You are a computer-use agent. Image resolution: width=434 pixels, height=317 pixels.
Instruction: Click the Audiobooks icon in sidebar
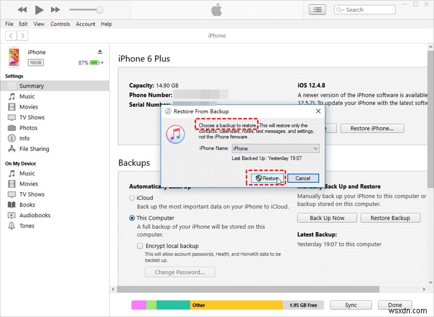coord(12,215)
